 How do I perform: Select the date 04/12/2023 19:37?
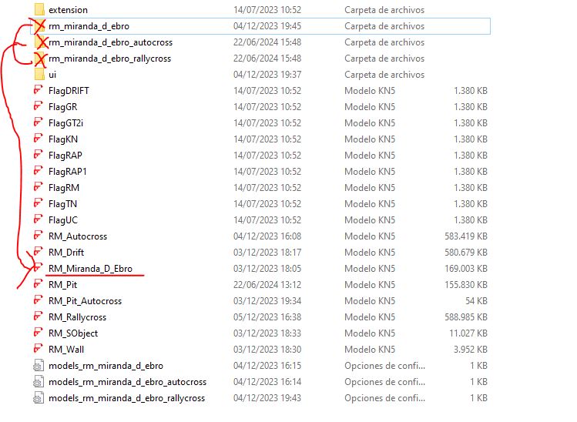point(267,75)
